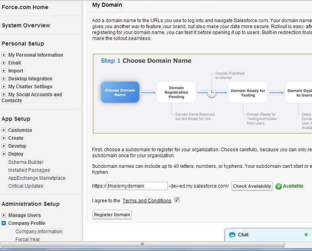312x251 pixels.
Task: Click the 'Domain Name Reserved' annotation text
Action: pyautogui.click(x=195, y=116)
